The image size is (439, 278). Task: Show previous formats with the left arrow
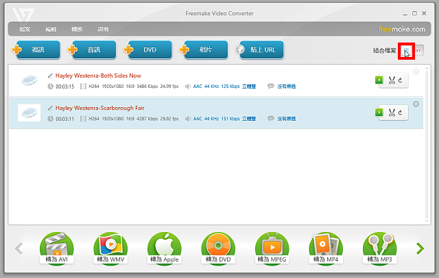pyautogui.click(x=19, y=248)
